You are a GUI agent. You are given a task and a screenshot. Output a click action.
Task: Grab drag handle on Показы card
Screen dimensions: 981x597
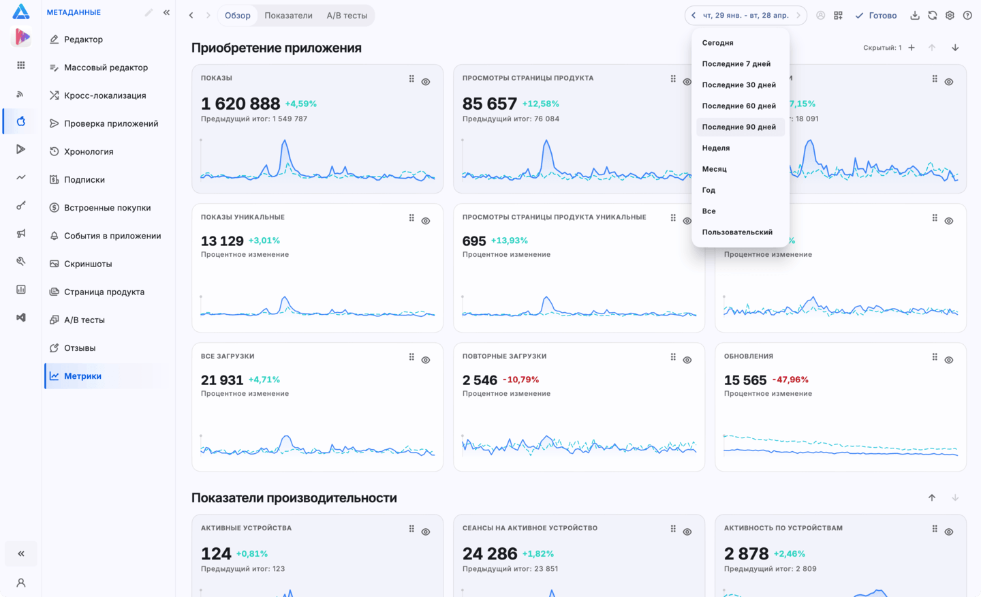(x=411, y=79)
